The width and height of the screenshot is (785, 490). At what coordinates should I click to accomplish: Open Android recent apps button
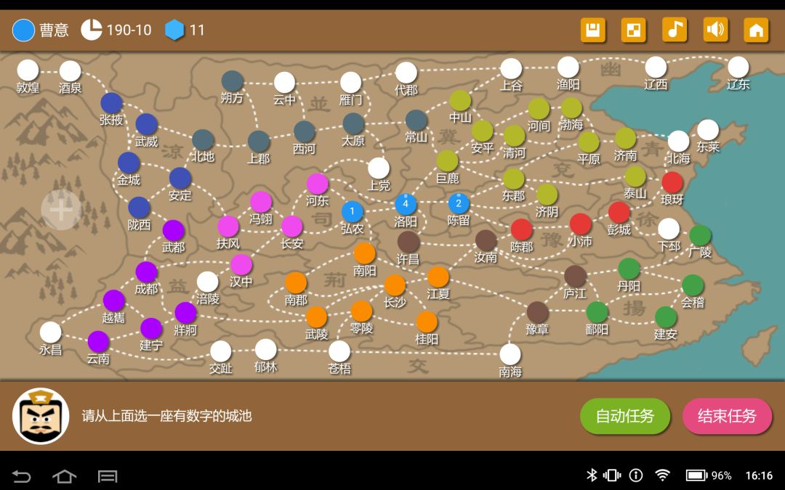tap(107, 476)
